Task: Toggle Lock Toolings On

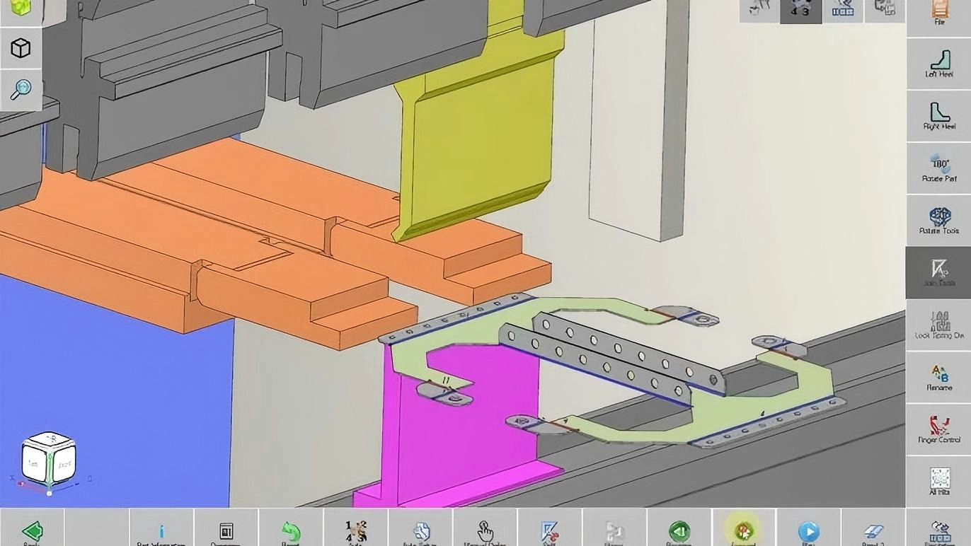Action: pyautogui.click(x=938, y=325)
